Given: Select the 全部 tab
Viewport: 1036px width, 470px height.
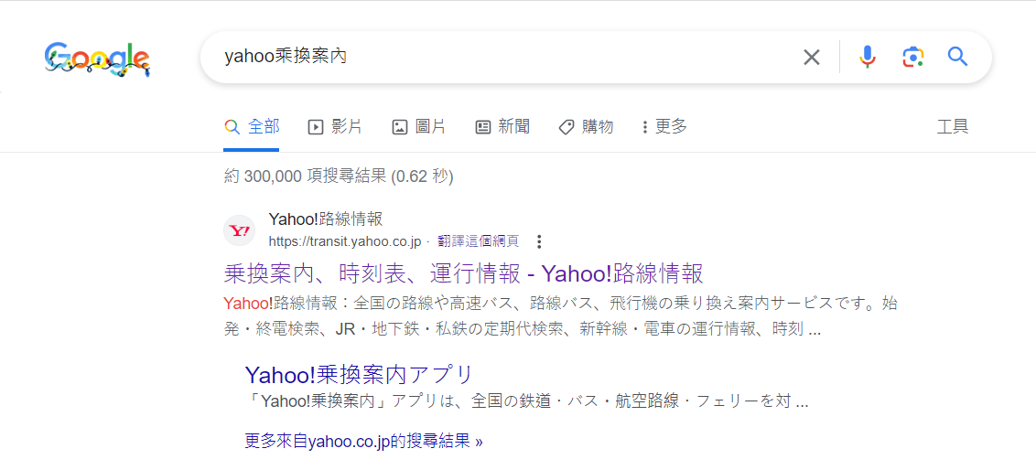Looking at the screenshot, I should (252, 127).
